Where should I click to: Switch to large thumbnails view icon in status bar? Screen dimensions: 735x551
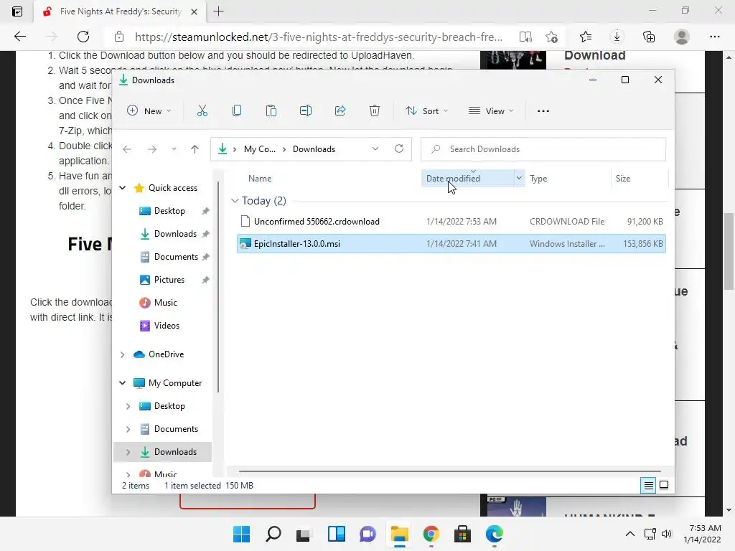[x=664, y=486]
